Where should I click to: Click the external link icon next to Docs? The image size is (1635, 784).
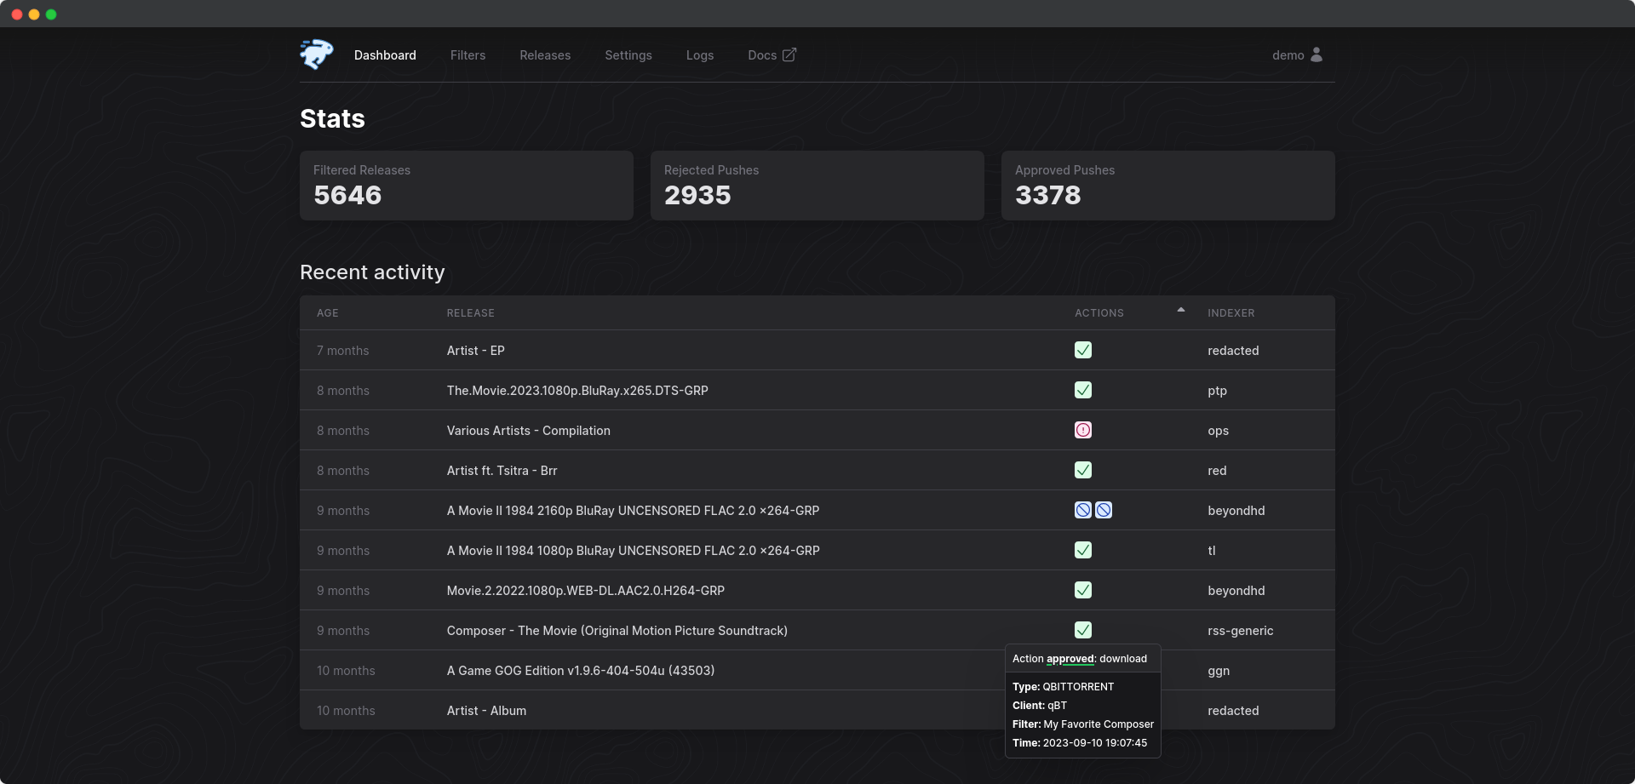(x=788, y=54)
